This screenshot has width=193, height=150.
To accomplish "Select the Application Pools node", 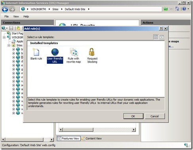I will 20,41.
